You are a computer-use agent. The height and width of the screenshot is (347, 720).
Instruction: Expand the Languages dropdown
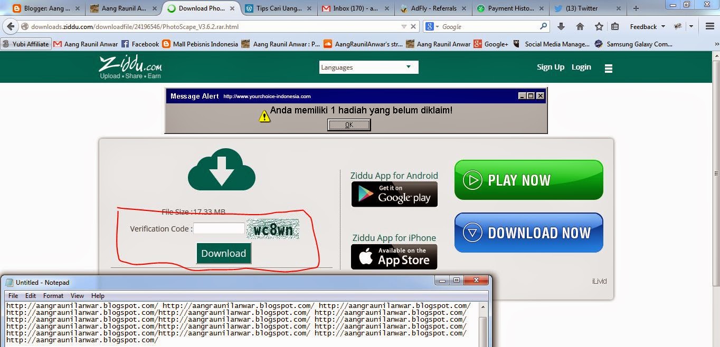tap(368, 67)
